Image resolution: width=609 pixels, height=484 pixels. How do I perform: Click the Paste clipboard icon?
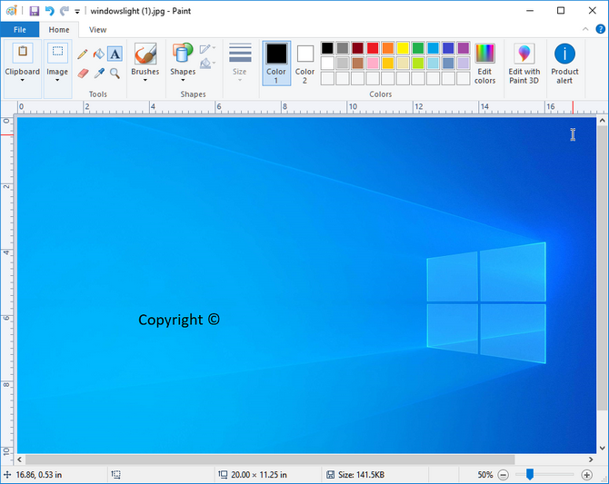[23, 52]
